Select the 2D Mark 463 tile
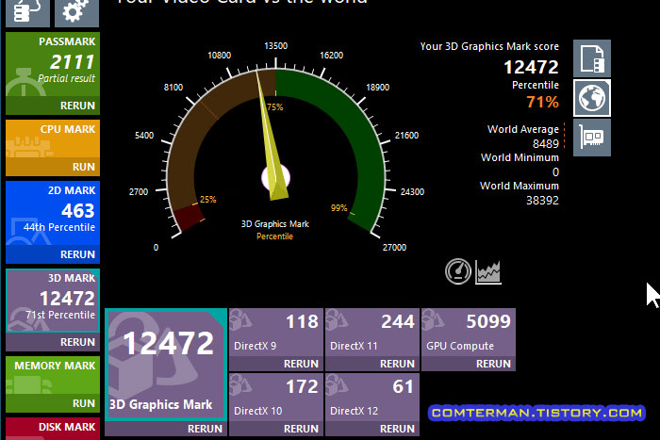The width and height of the screenshot is (660, 440). tap(53, 213)
